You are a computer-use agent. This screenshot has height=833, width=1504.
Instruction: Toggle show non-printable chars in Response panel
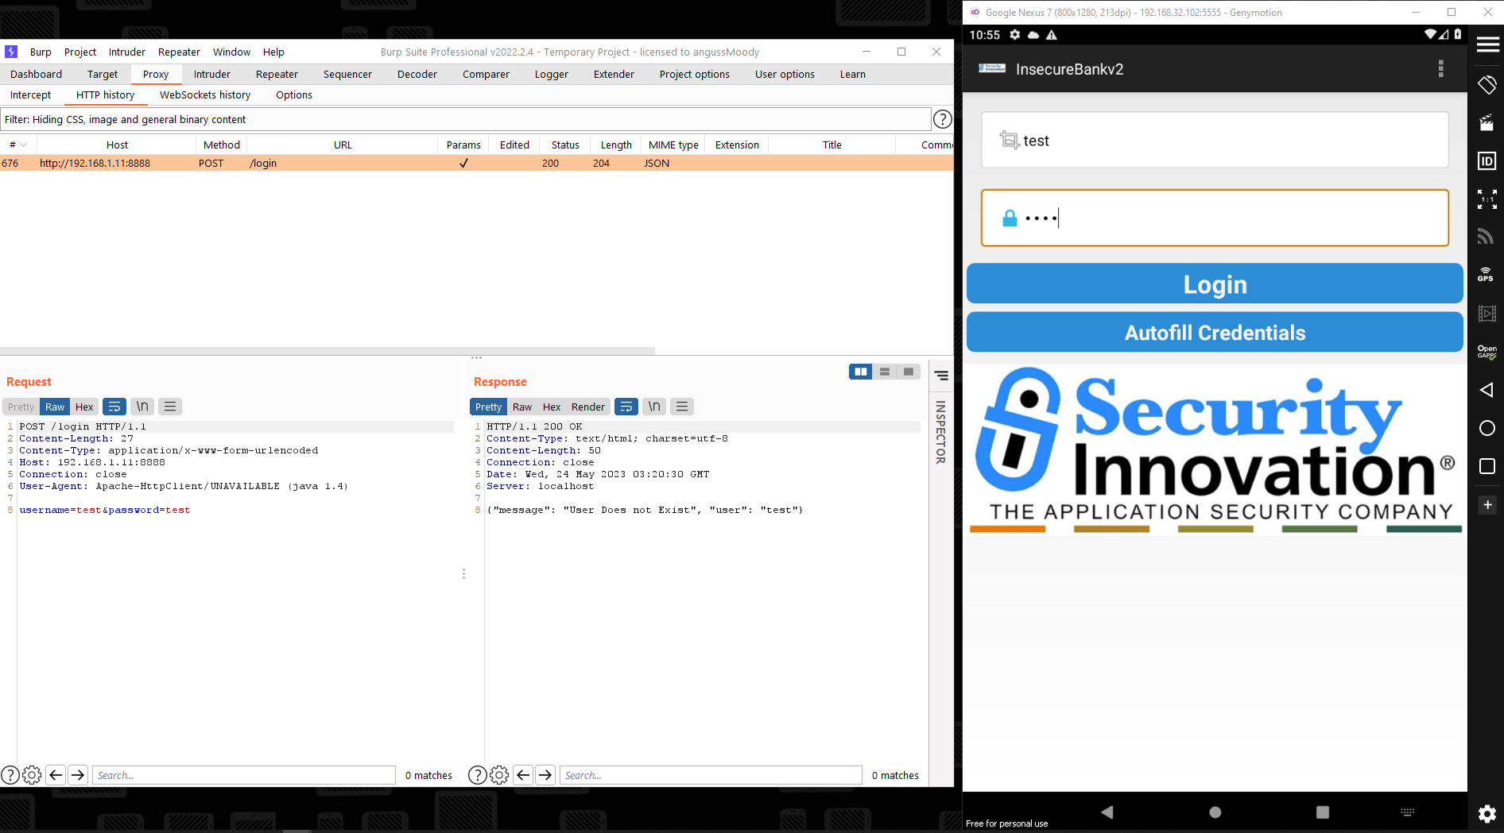(654, 407)
